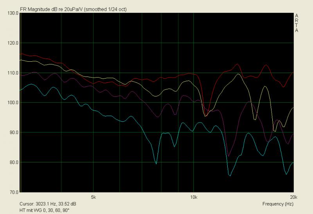Click the 5k frequency axis label
Viewport: 313px width, 214px height.
point(93,197)
